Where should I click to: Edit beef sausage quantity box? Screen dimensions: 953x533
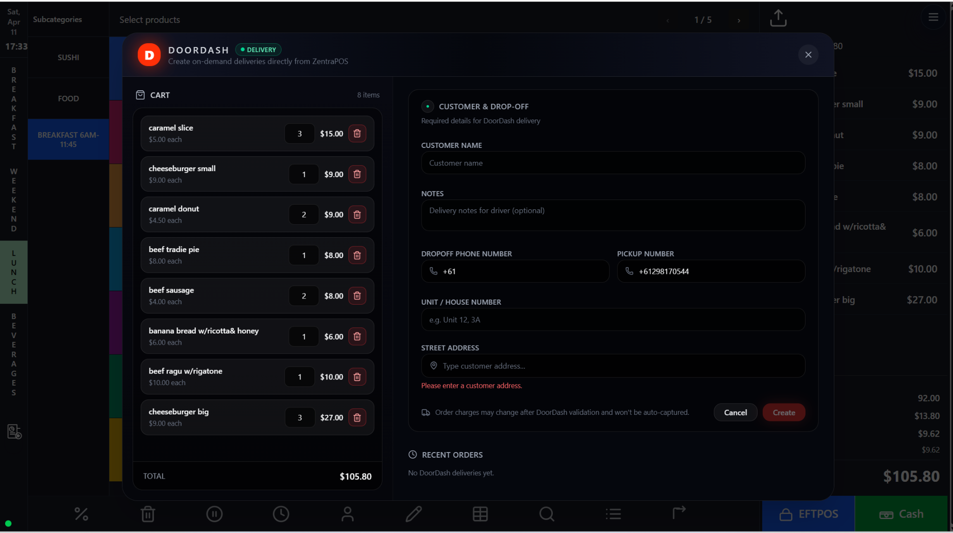(x=304, y=296)
